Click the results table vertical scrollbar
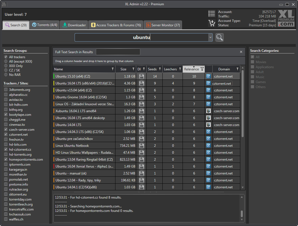Image resolution: width=298 pixels, height=226 pixels. 242,104
